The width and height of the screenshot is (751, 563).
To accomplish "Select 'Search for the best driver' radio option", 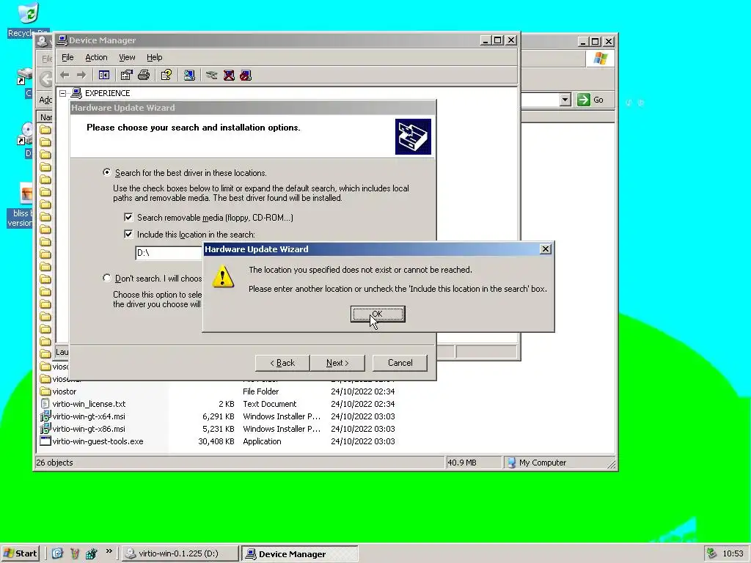I will (107, 172).
